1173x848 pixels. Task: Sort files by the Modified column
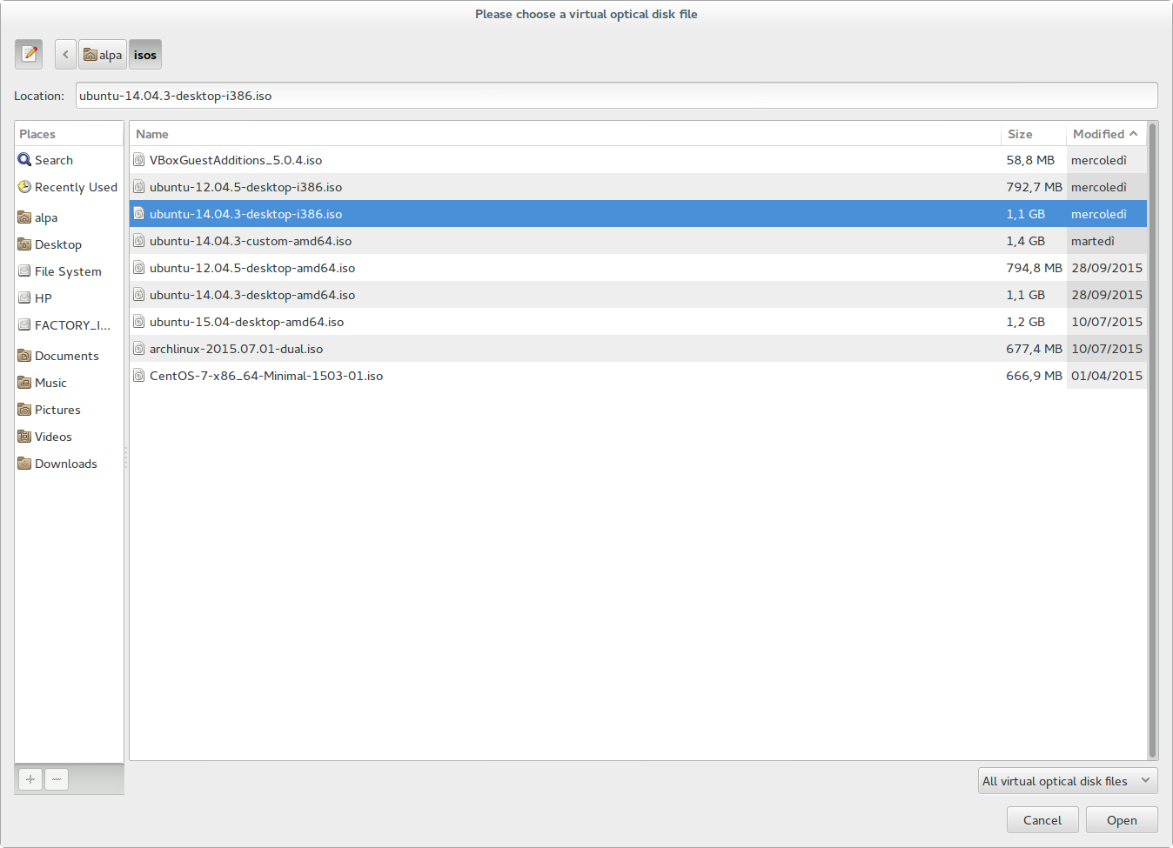click(1107, 134)
